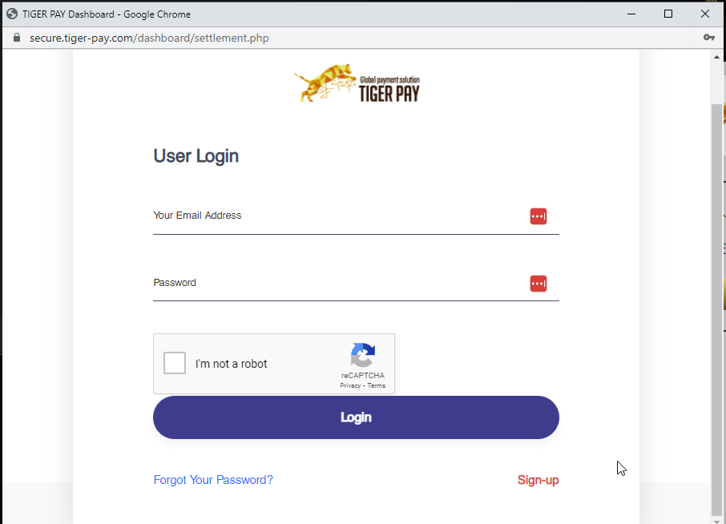Image resolution: width=726 pixels, height=524 pixels.
Task: Click the User Login heading
Action: pyautogui.click(x=196, y=156)
